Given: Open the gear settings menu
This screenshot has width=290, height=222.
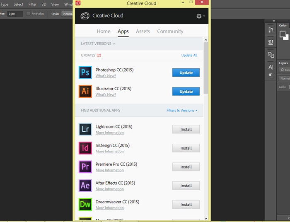Looking at the screenshot, I should [x=201, y=16].
